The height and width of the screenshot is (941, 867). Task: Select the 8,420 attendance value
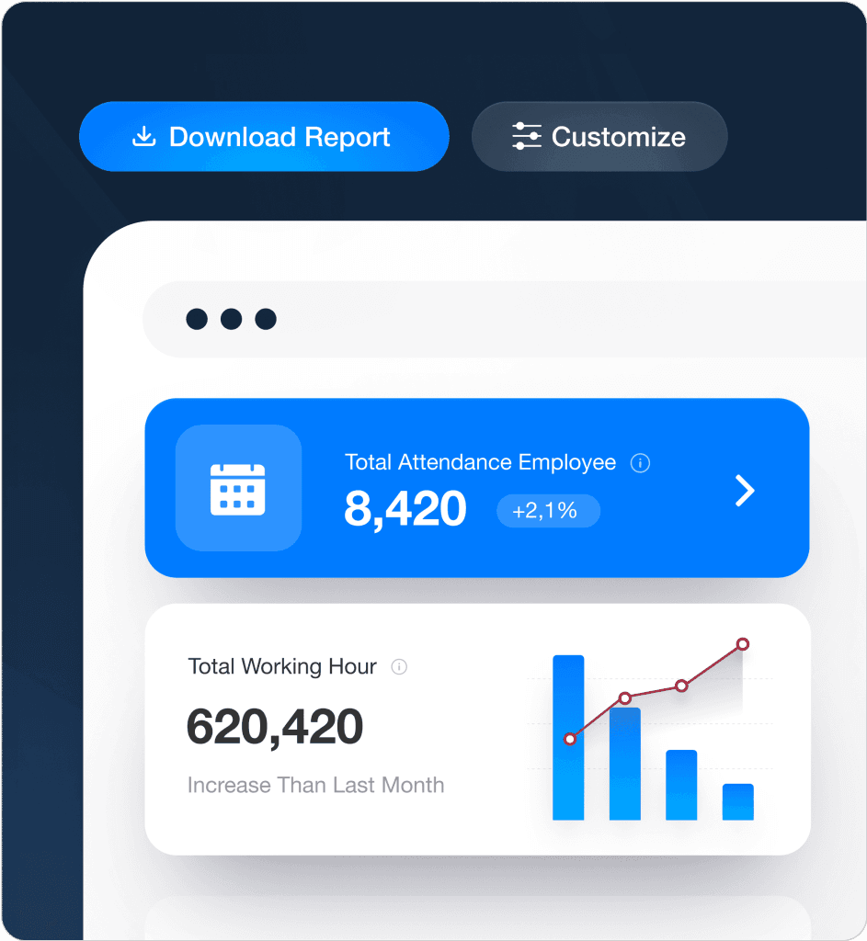tap(405, 509)
